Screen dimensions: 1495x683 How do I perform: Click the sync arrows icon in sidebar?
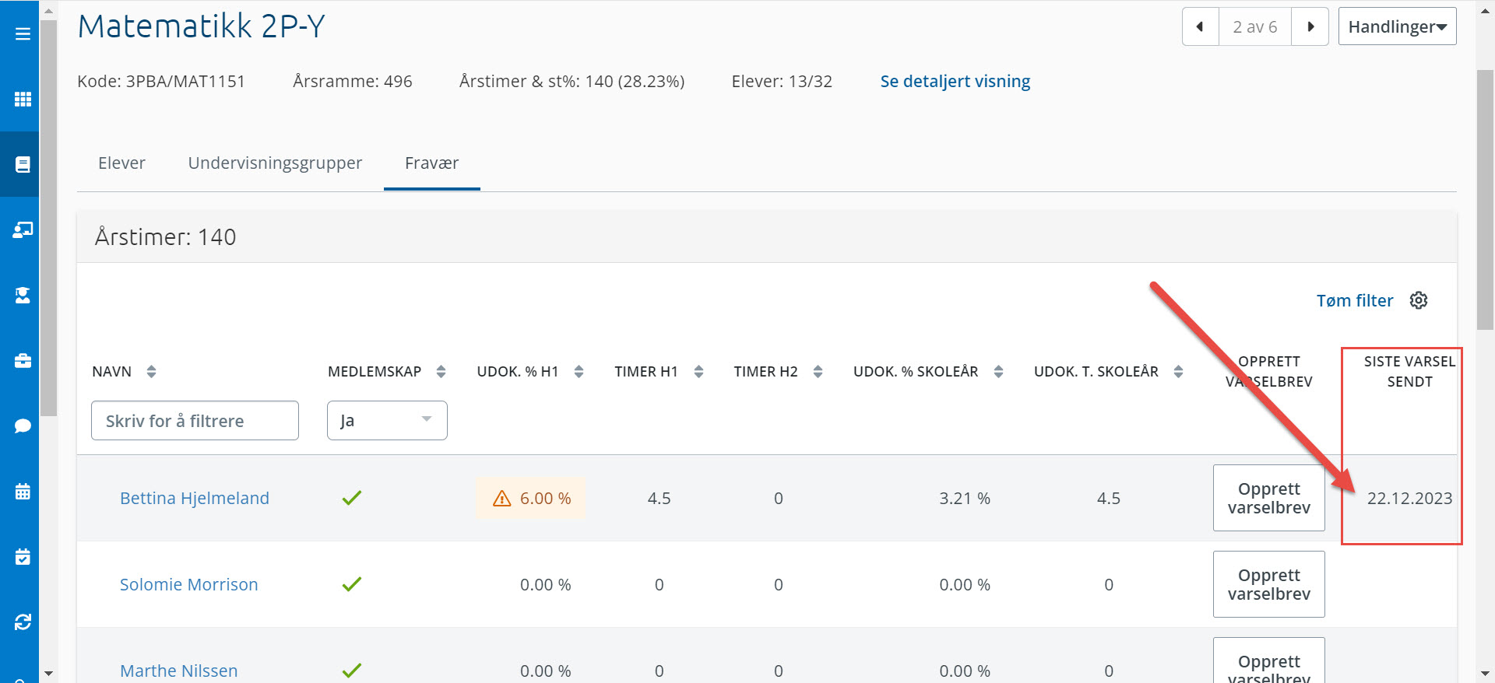pos(23,622)
